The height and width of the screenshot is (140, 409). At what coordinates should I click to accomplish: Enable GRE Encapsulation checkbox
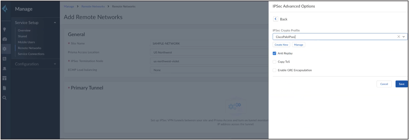click(274, 70)
